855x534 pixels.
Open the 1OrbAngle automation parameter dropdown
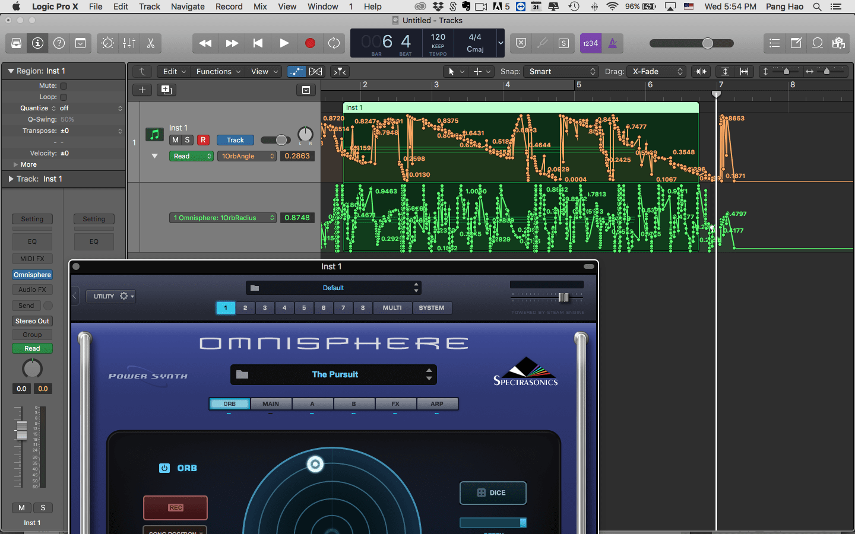tap(246, 157)
